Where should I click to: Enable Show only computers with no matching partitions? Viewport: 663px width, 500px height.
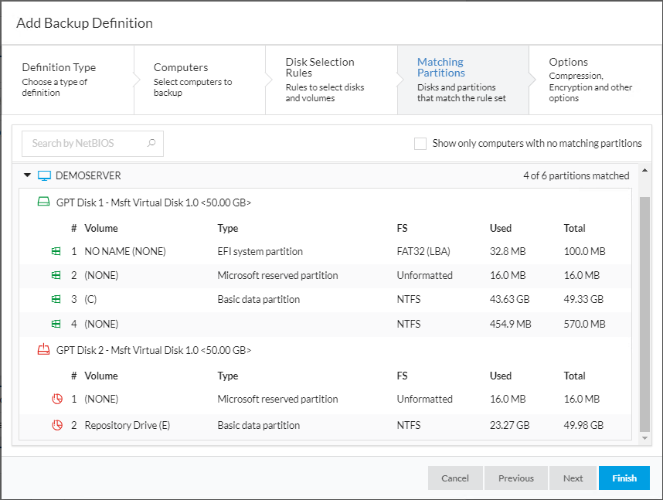coord(420,143)
